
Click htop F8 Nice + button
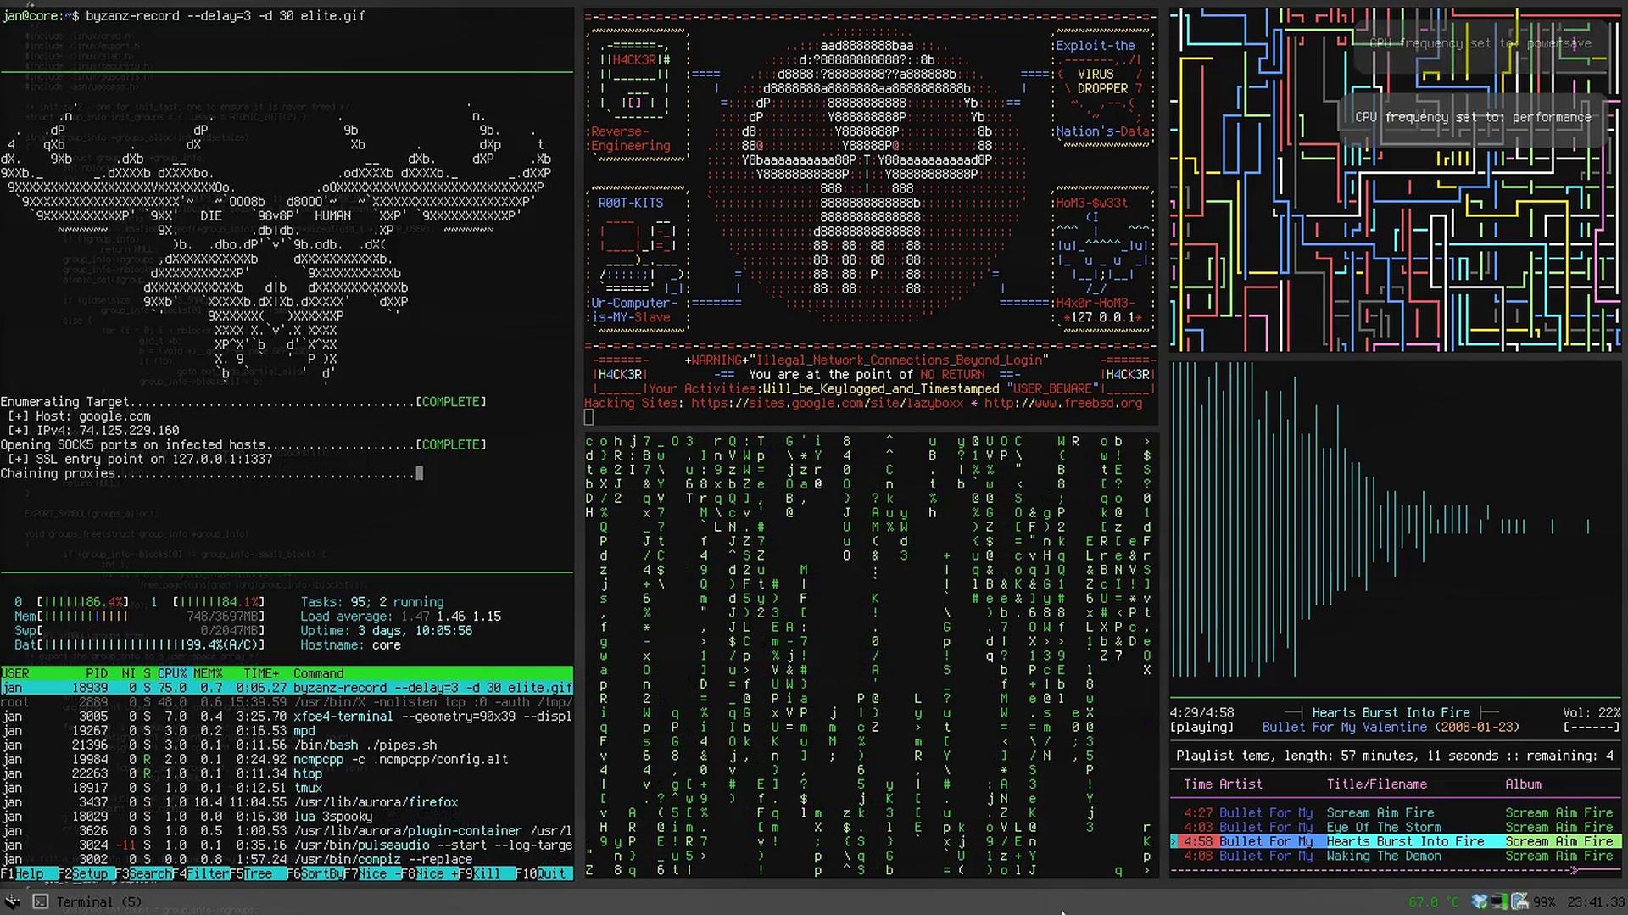[x=430, y=873]
